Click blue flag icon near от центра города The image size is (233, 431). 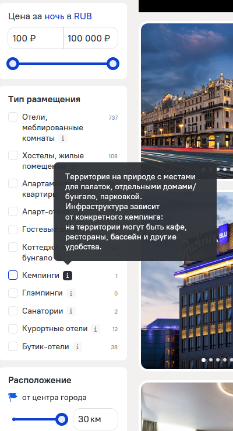(13, 397)
